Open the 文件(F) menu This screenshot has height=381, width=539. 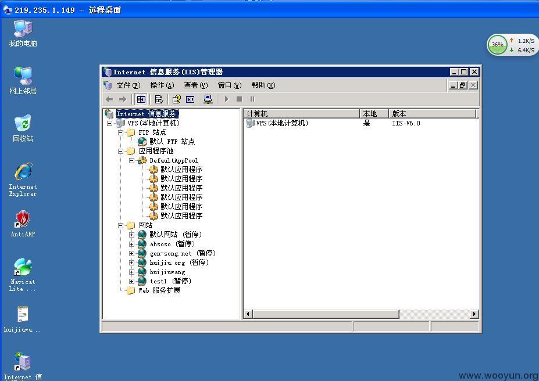[128, 85]
